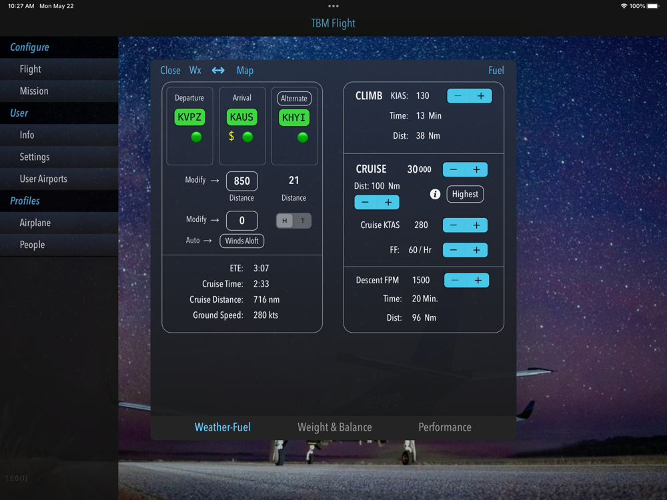Screen dimensions: 667x500
Task: Open Airplane profile in the sidebar
Action: (x=59, y=223)
